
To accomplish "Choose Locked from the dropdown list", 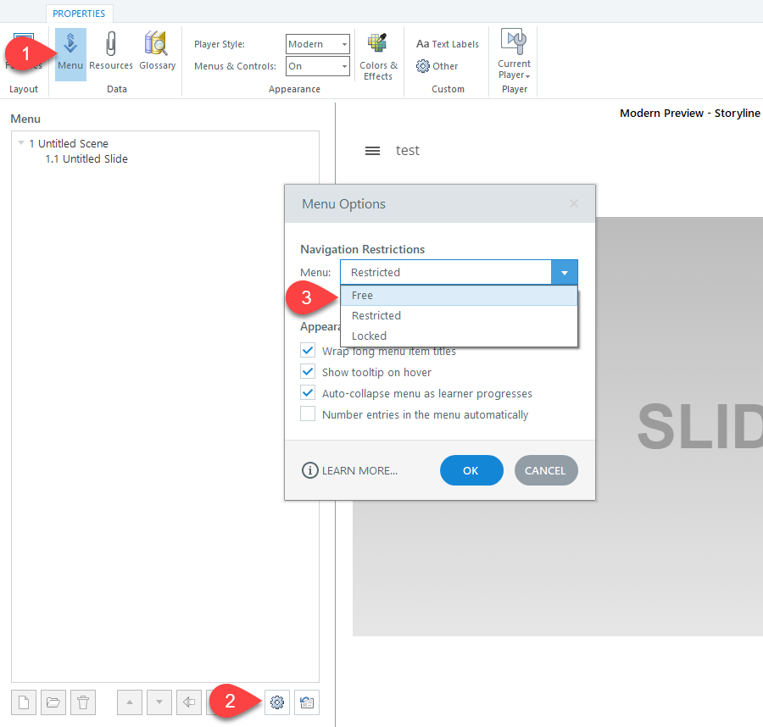I will tap(459, 336).
